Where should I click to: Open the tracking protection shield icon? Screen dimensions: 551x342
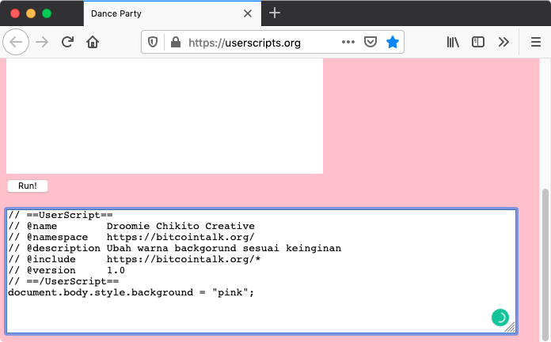coord(153,42)
